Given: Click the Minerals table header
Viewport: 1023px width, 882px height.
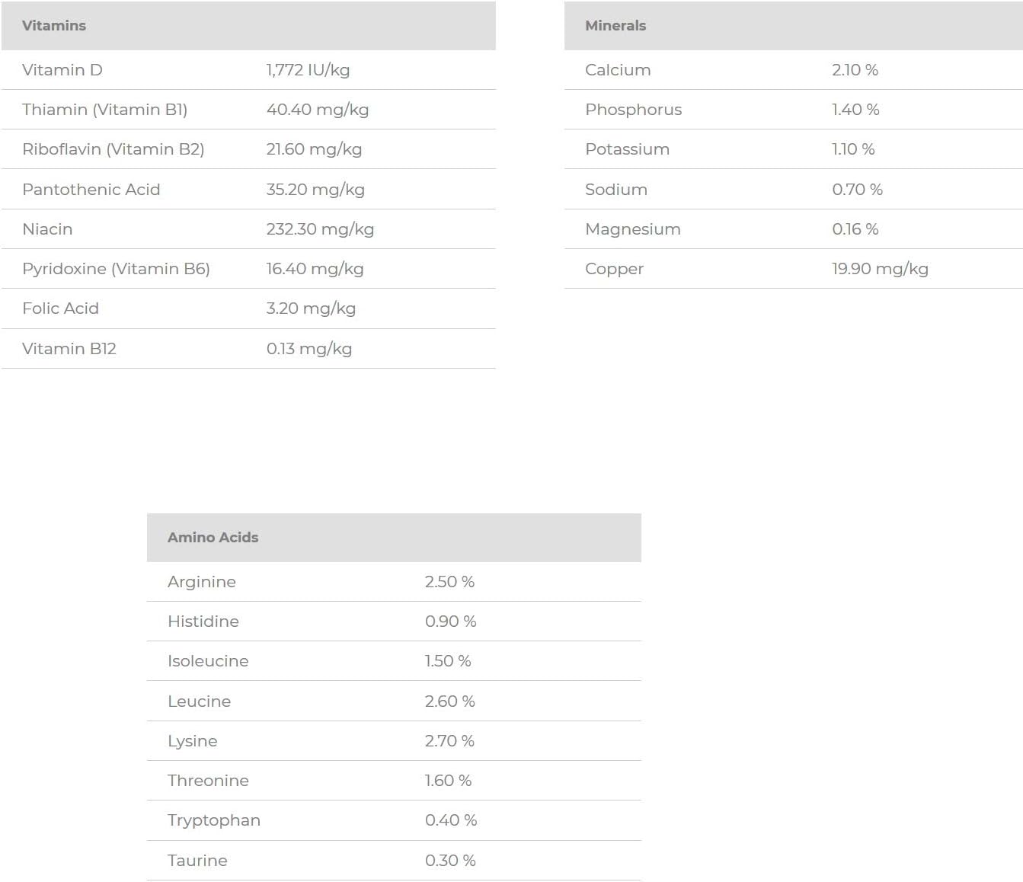Looking at the screenshot, I should pos(615,26).
